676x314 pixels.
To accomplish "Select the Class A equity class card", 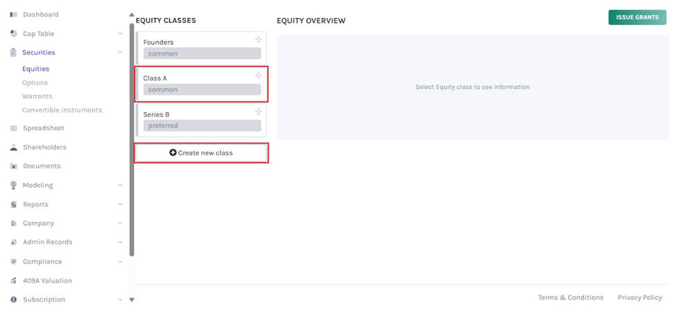I will coord(201,84).
